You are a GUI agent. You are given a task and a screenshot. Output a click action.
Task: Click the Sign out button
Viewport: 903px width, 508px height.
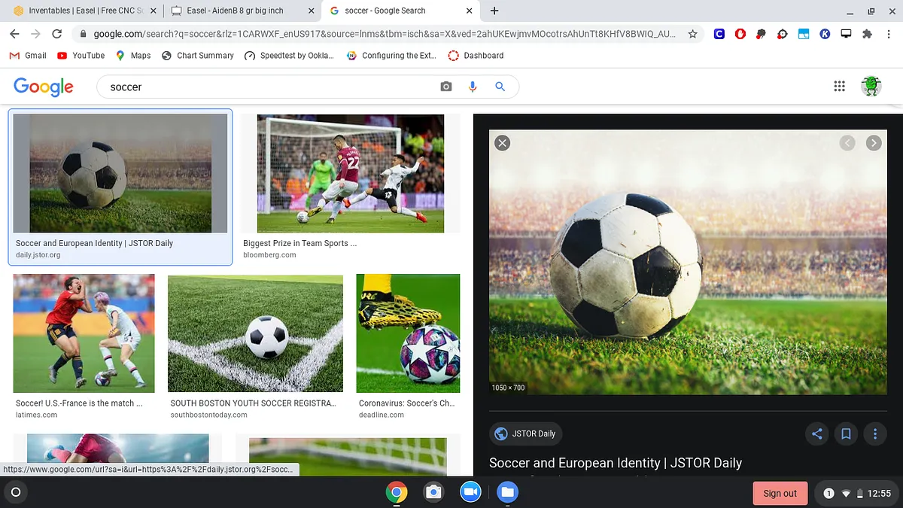pos(780,494)
